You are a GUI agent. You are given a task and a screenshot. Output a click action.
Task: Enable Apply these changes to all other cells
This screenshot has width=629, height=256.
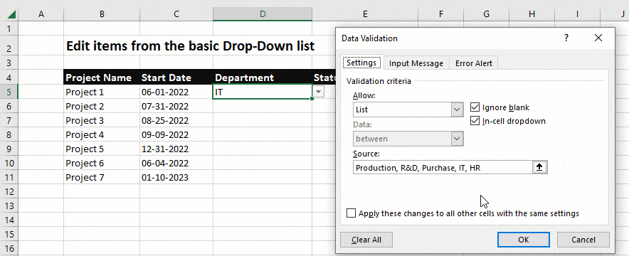(x=351, y=213)
